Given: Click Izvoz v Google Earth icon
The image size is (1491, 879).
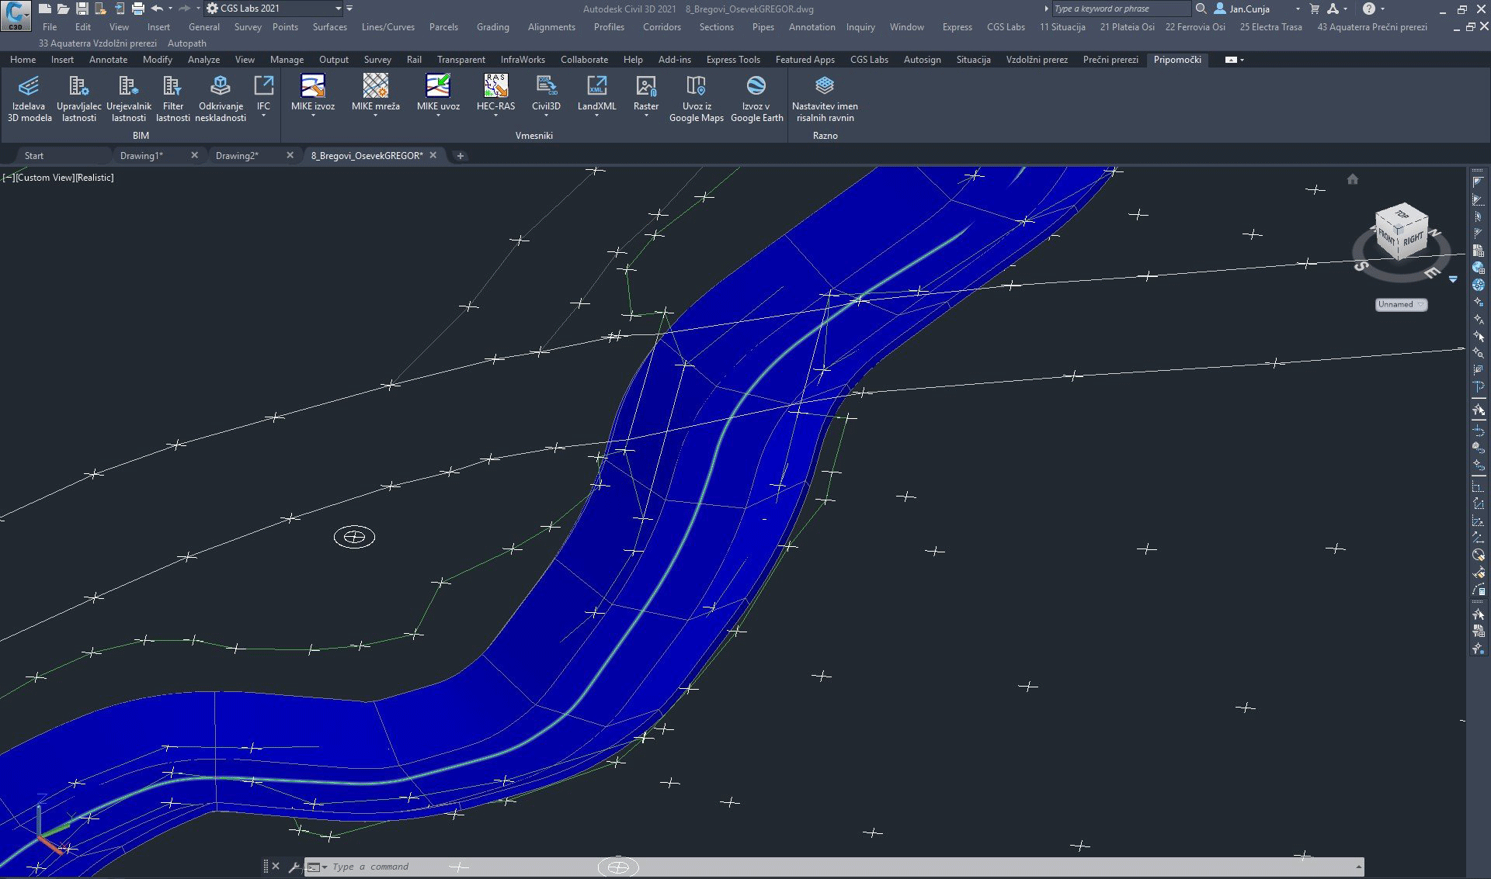Looking at the screenshot, I should [756, 87].
